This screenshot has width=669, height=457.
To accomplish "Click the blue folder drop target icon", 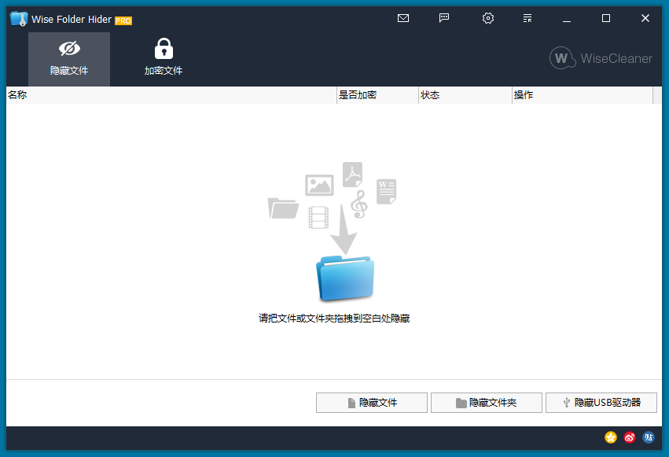I will pos(345,278).
